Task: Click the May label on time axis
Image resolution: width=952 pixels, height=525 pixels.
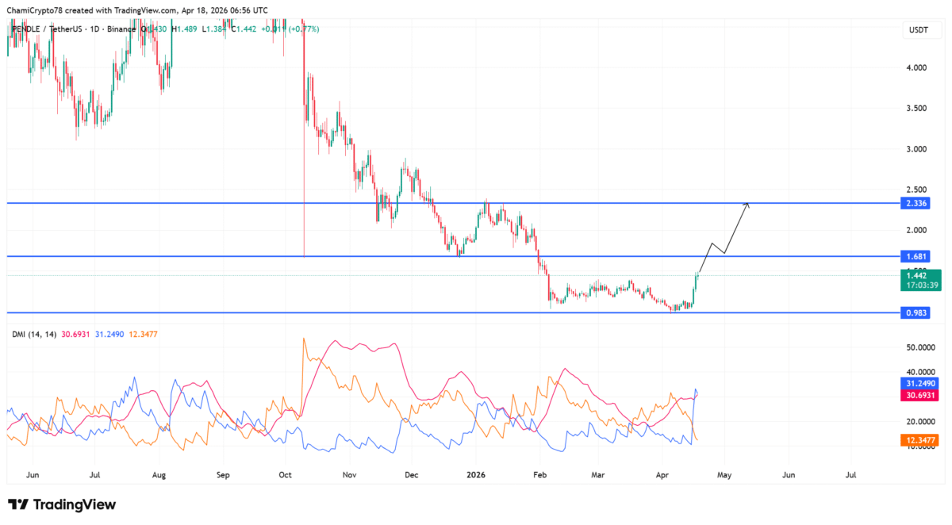Action: [x=724, y=475]
